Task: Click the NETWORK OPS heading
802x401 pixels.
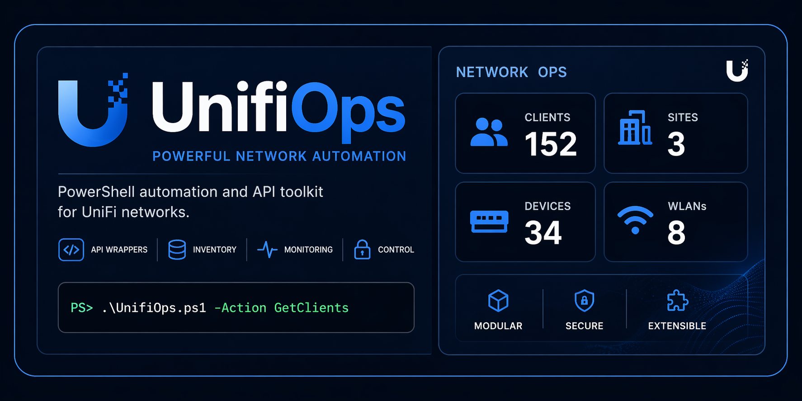Action: click(511, 72)
